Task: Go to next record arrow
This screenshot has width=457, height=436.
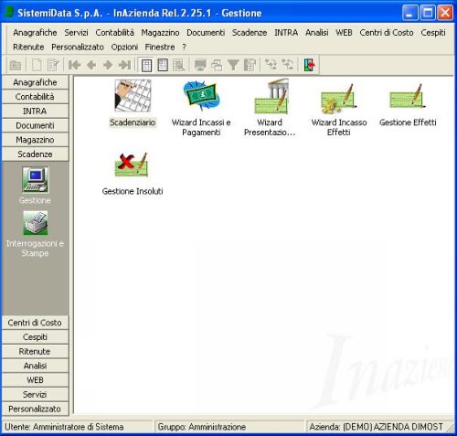Action: click(x=108, y=65)
